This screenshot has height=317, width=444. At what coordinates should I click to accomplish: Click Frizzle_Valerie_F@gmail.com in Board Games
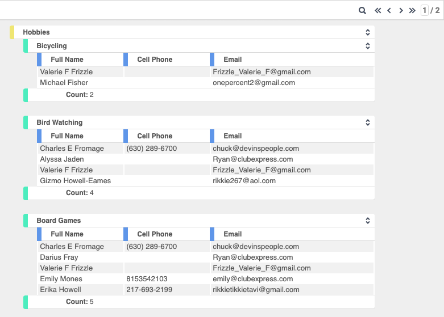(x=262, y=268)
